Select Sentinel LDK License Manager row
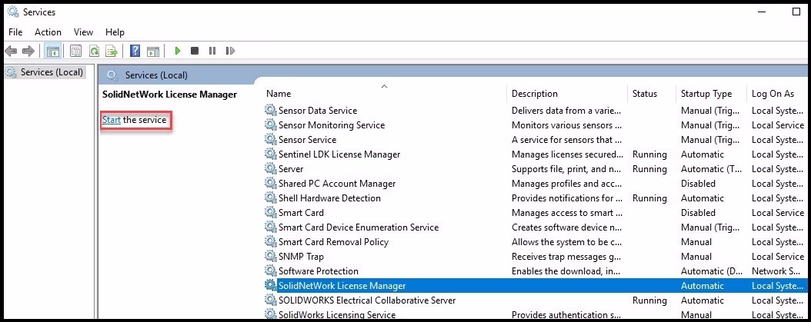The width and height of the screenshot is (811, 322). tap(535, 154)
